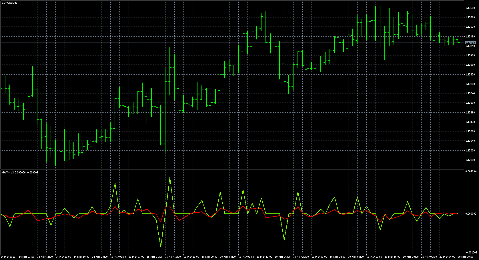Click 14 Mar 11:00 on the time axis
This screenshot has width=479, height=260.
(x=45, y=257)
